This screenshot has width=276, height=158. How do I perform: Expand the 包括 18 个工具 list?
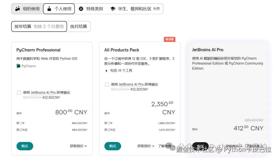[x=107, y=71]
